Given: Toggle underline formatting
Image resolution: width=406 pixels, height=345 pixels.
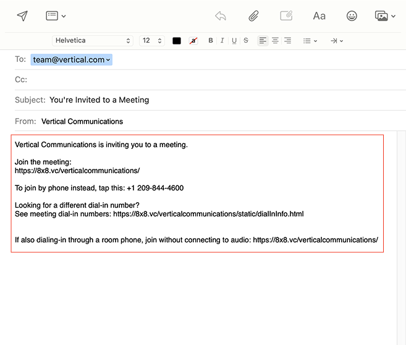Looking at the screenshot, I should click(x=234, y=41).
